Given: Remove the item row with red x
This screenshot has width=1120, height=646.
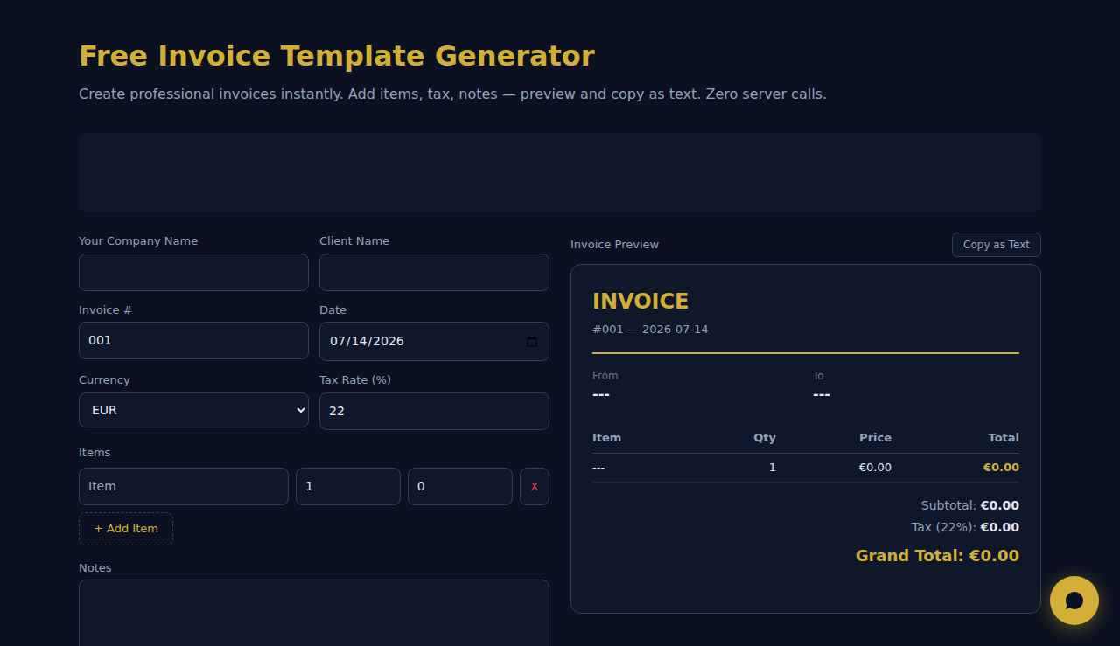Looking at the screenshot, I should pos(535,486).
